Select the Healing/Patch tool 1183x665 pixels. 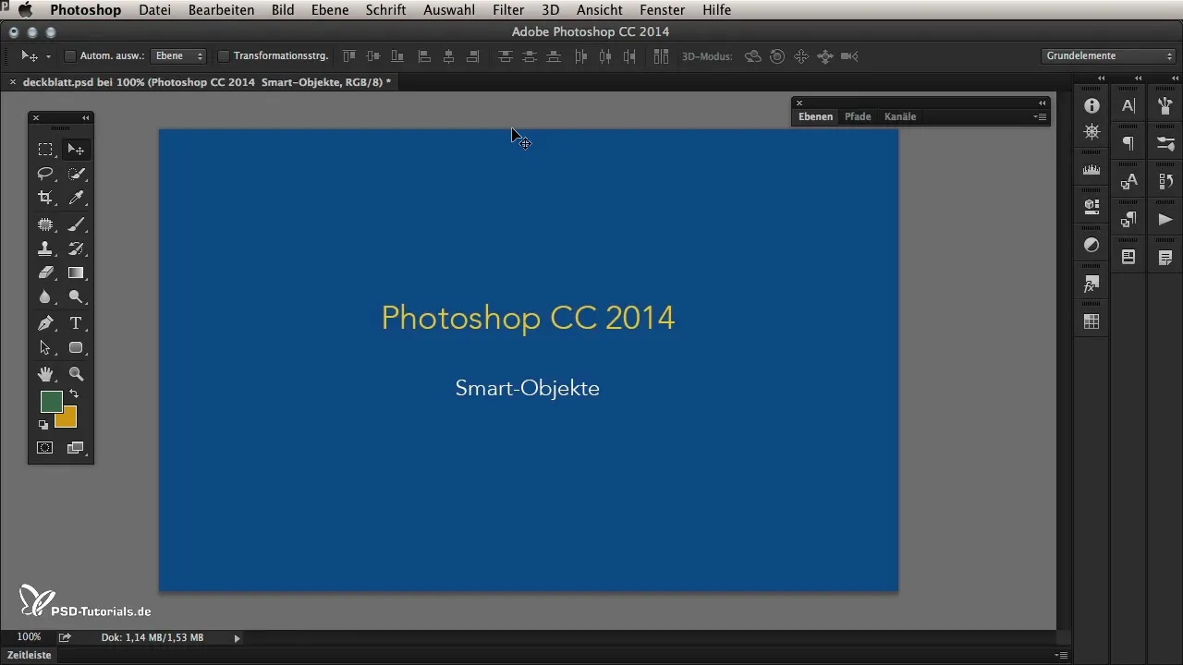pos(44,224)
